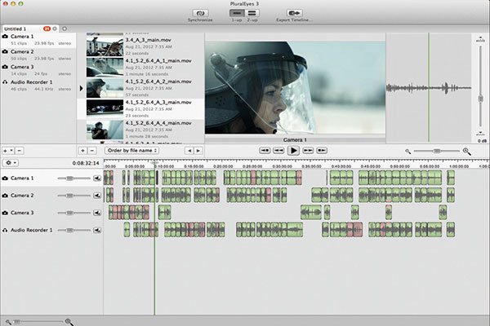Select Camera 2 in the source list
Screen dimensions: 490x326
[38, 55]
